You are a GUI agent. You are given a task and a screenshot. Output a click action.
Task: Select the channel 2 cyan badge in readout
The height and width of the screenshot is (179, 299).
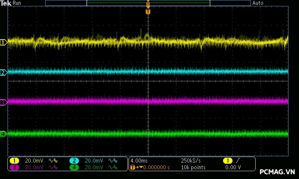point(74,161)
